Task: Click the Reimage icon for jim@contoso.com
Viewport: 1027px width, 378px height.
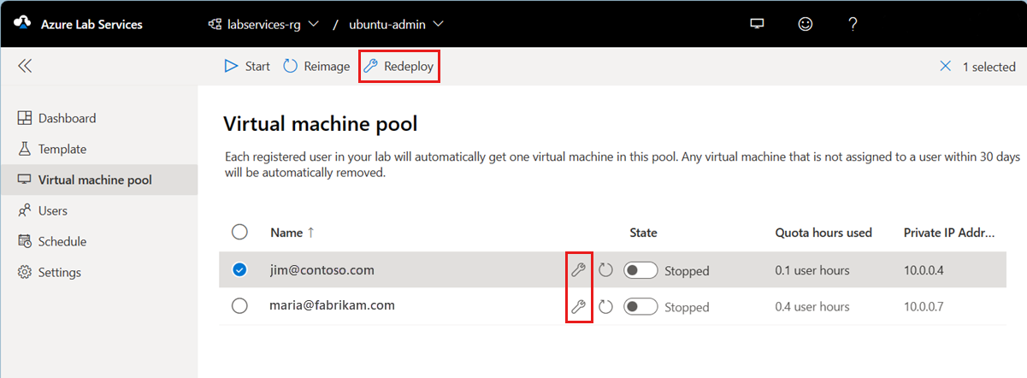Action: [x=606, y=270]
